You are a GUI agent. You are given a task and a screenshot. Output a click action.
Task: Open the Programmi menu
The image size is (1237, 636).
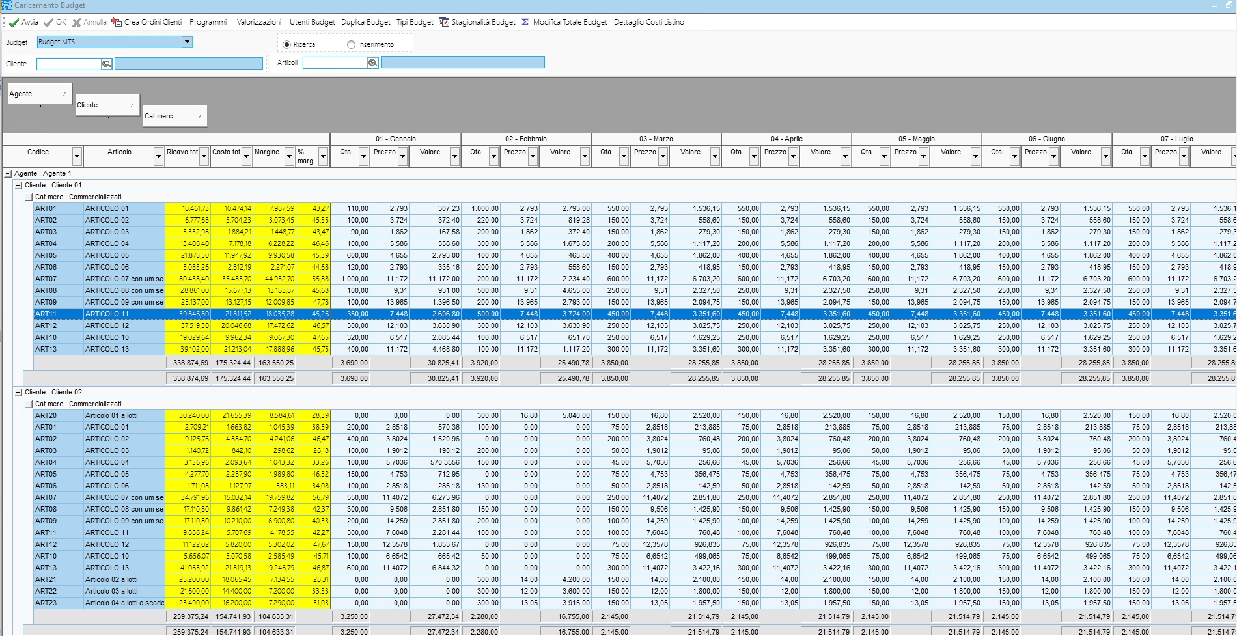(208, 22)
